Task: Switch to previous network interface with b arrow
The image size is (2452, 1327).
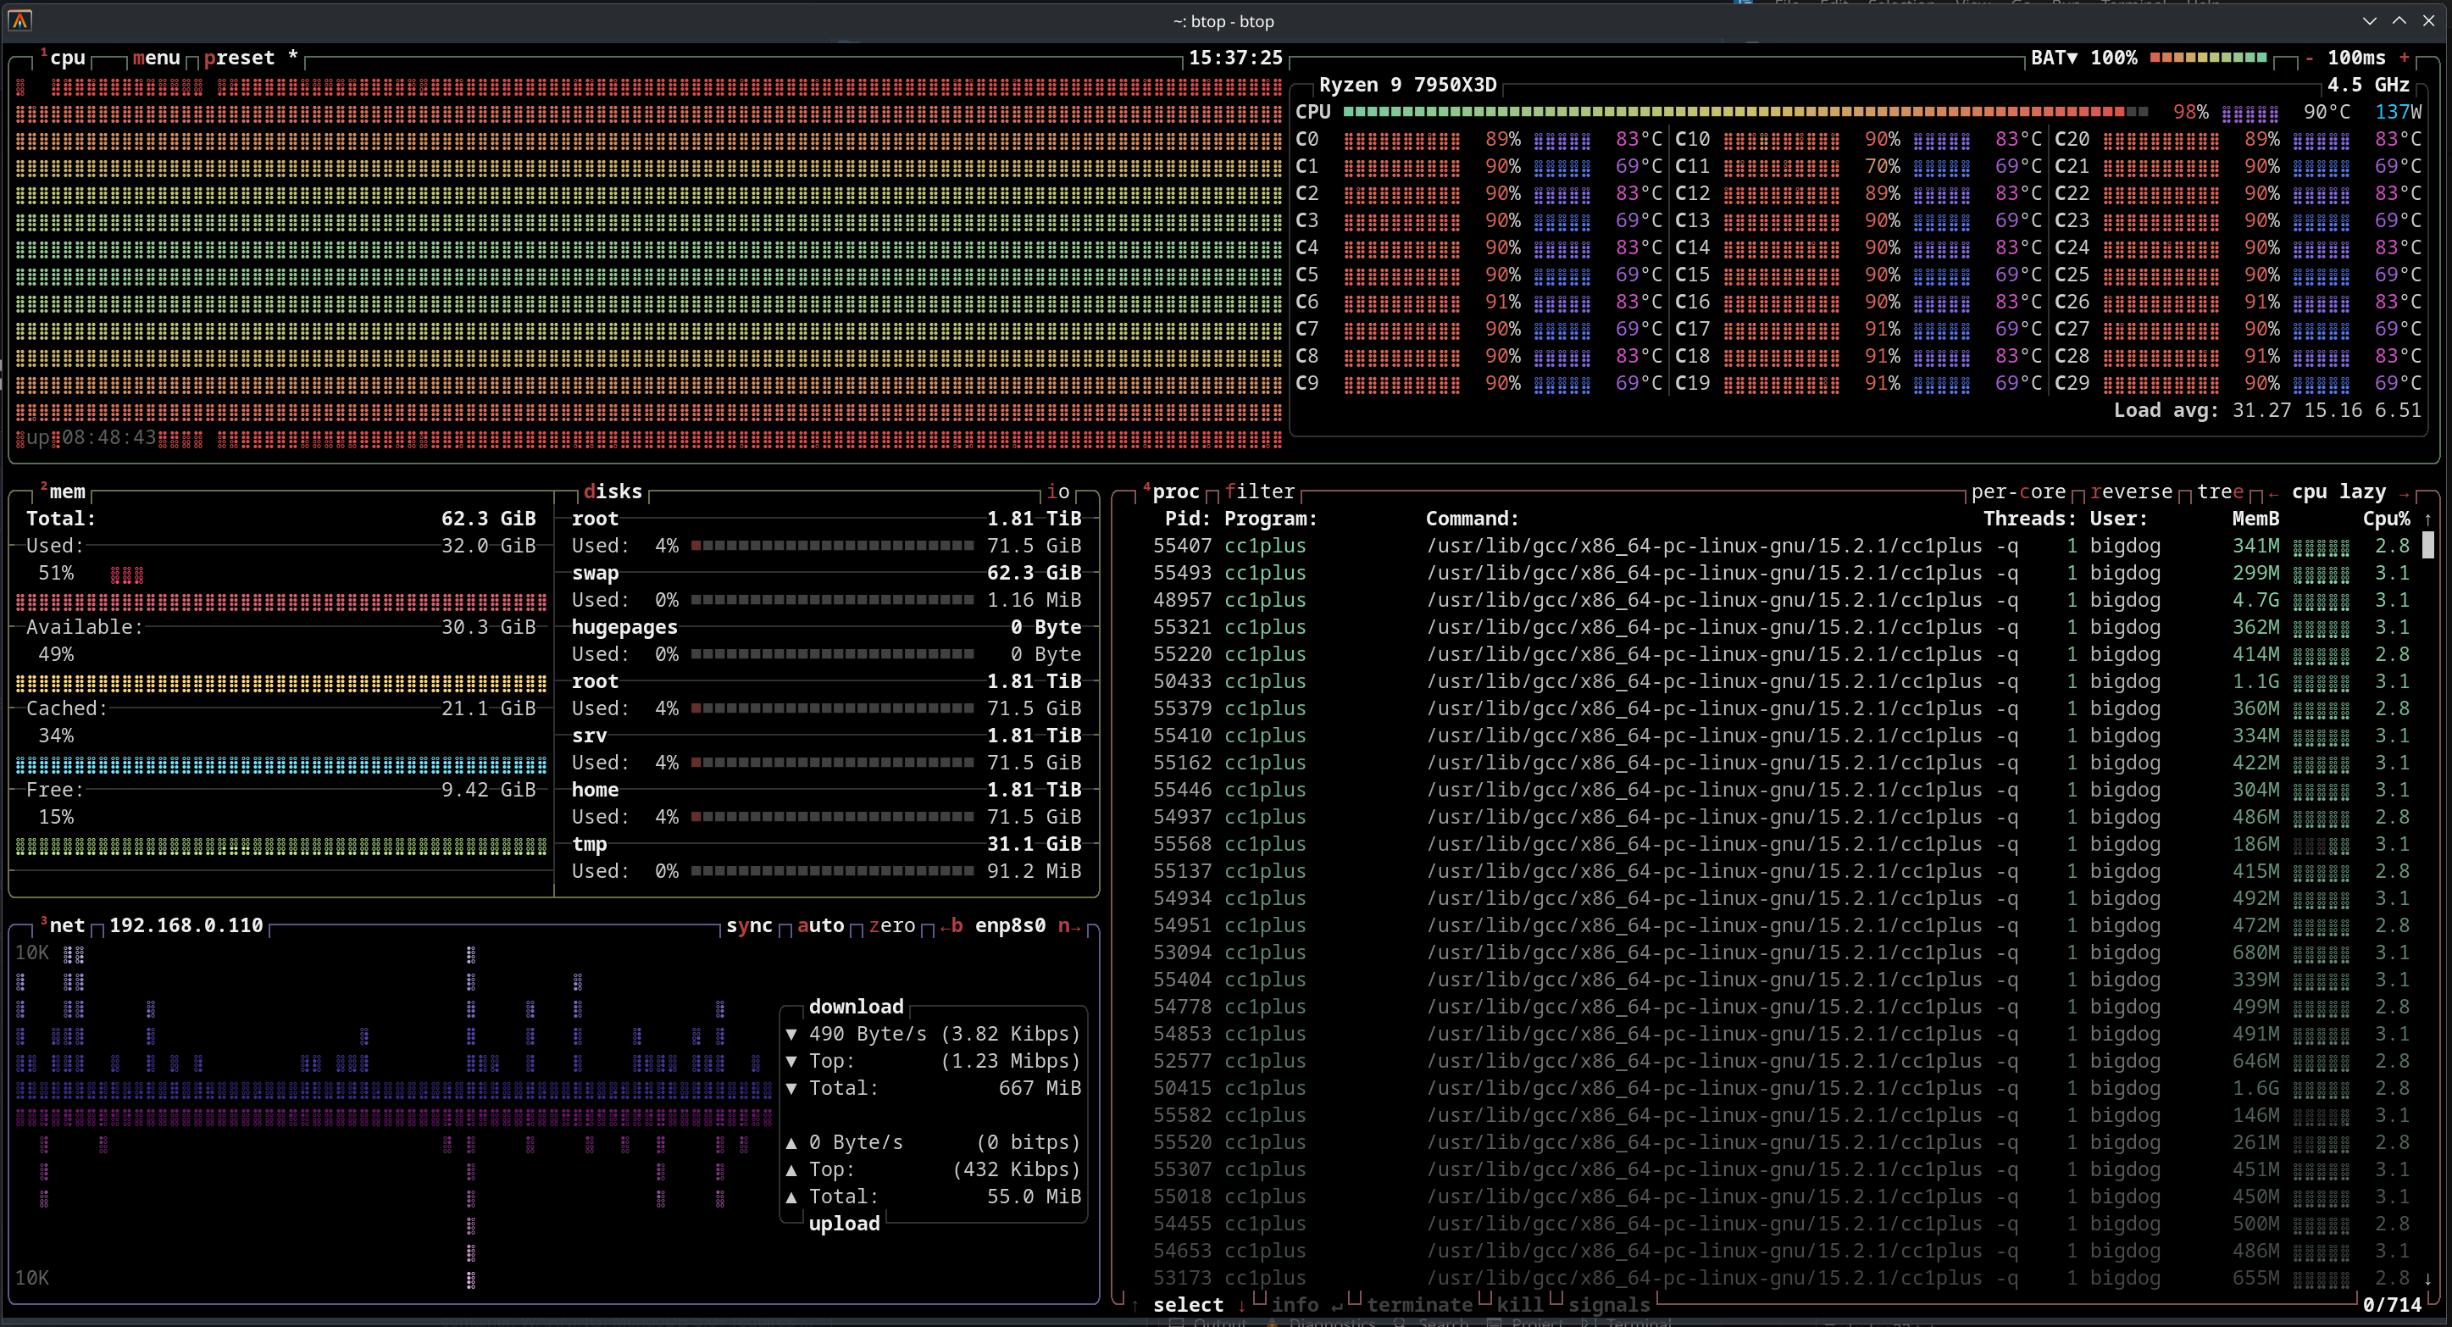Action: (x=951, y=925)
